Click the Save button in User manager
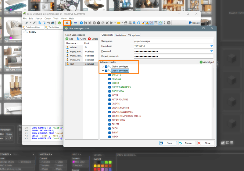Image resolution: width=244 pixels, height=171 pixels. coord(168,143)
